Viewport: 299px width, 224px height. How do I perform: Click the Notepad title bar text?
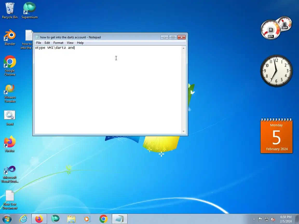[x=70, y=37]
